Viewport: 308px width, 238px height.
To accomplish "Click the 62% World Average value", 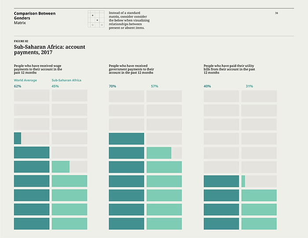I will (18, 86).
